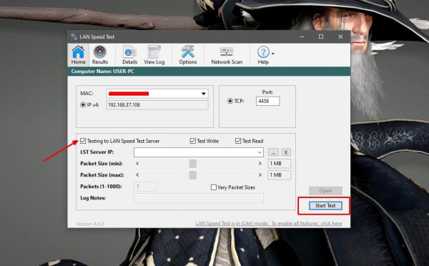Show the Details panel
The height and width of the screenshot is (266, 429).
pyautogui.click(x=129, y=55)
